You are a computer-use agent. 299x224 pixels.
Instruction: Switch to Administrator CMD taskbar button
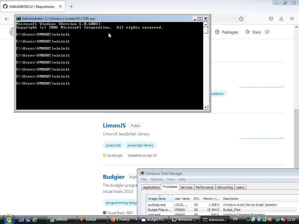pos(215,220)
